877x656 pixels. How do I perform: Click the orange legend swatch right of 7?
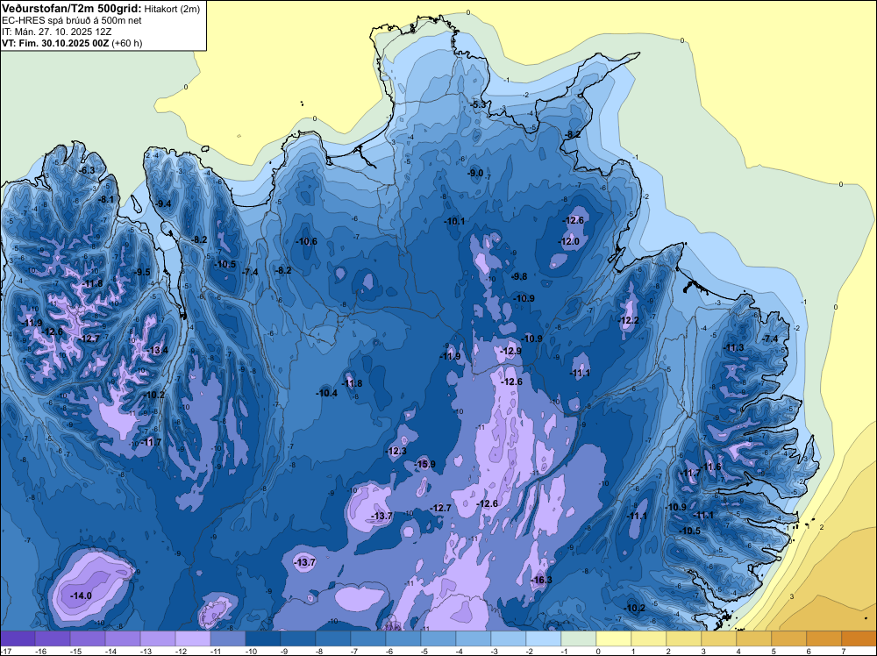[x=859, y=638]
